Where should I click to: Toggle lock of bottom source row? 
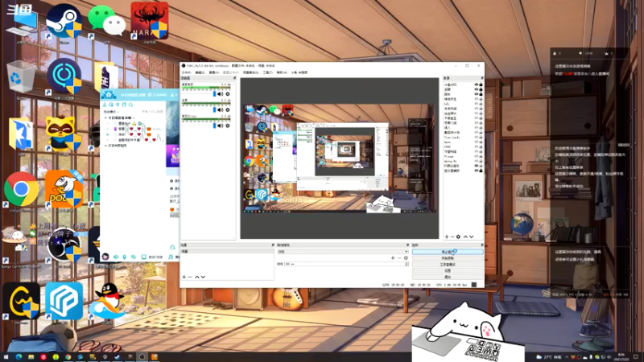point(481,171)
